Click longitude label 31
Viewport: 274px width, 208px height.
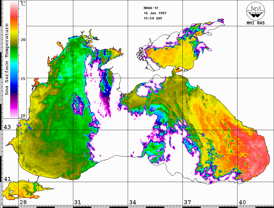tap(78, 202)
